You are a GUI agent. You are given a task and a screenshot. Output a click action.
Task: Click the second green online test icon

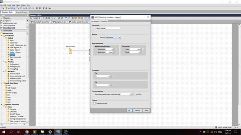62,18
